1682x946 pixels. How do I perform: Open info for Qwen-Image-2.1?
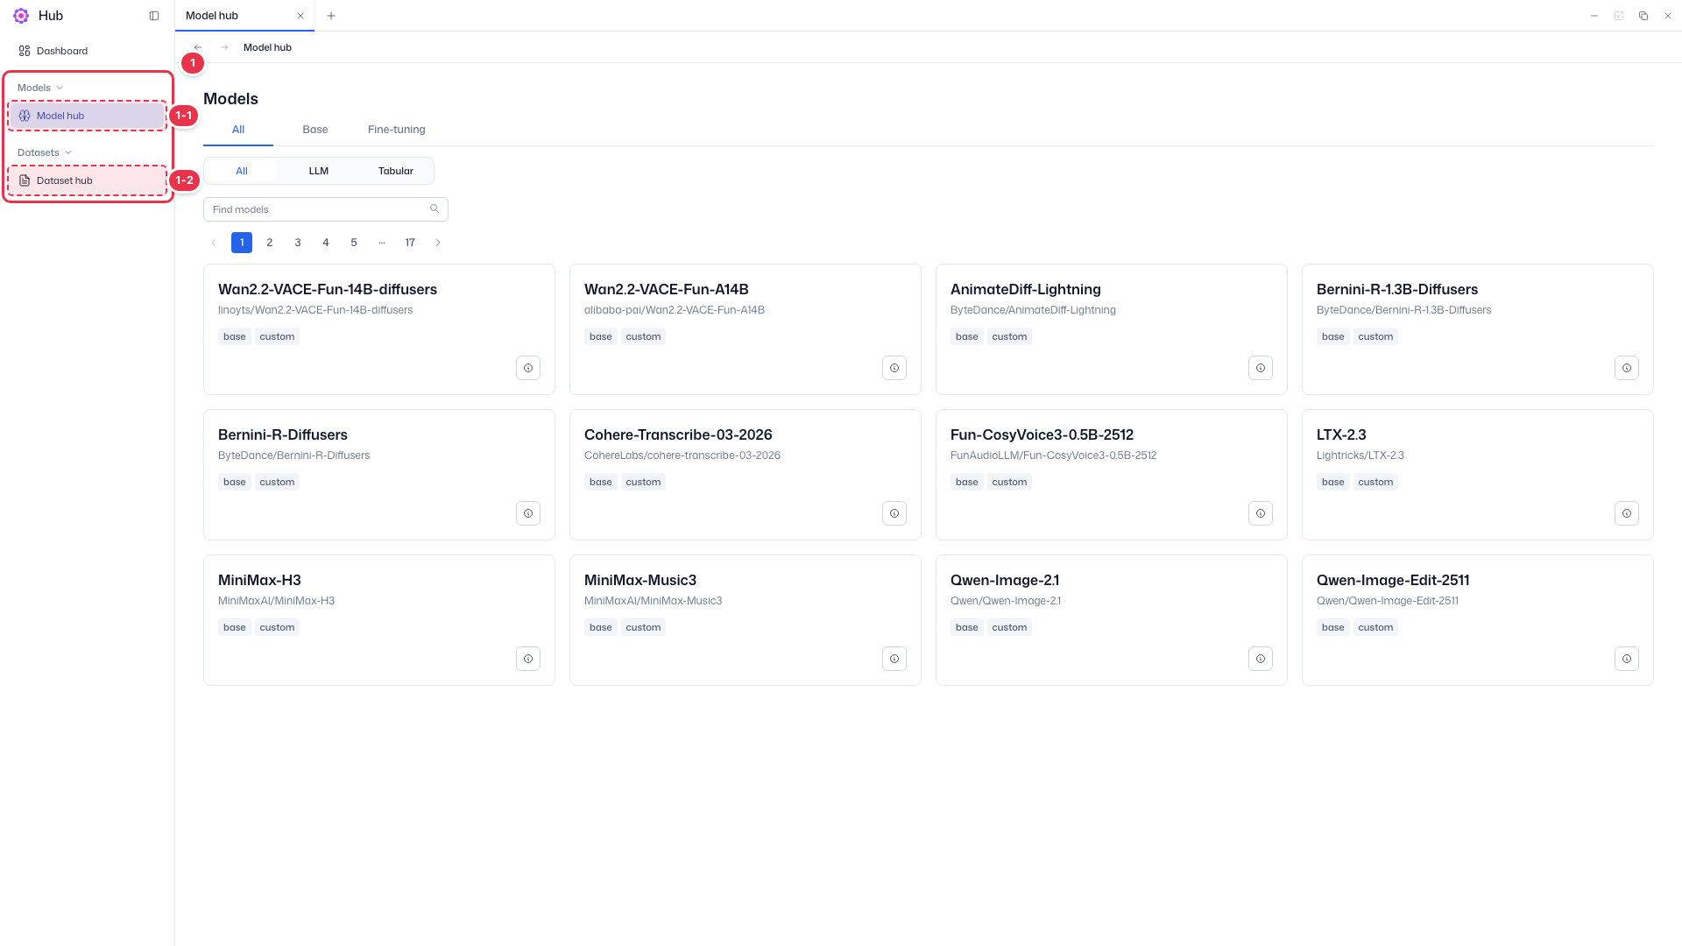click(x=1261, y=659)
